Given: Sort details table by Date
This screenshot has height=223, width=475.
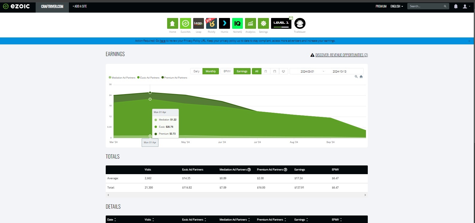Looking at the screenshot, I should 112,220.
